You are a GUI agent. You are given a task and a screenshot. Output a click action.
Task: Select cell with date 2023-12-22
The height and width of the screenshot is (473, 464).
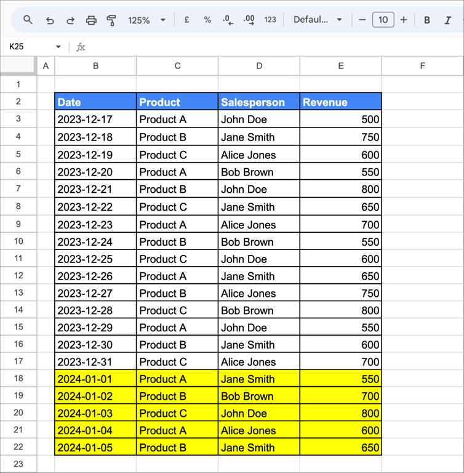coord(95,207)
